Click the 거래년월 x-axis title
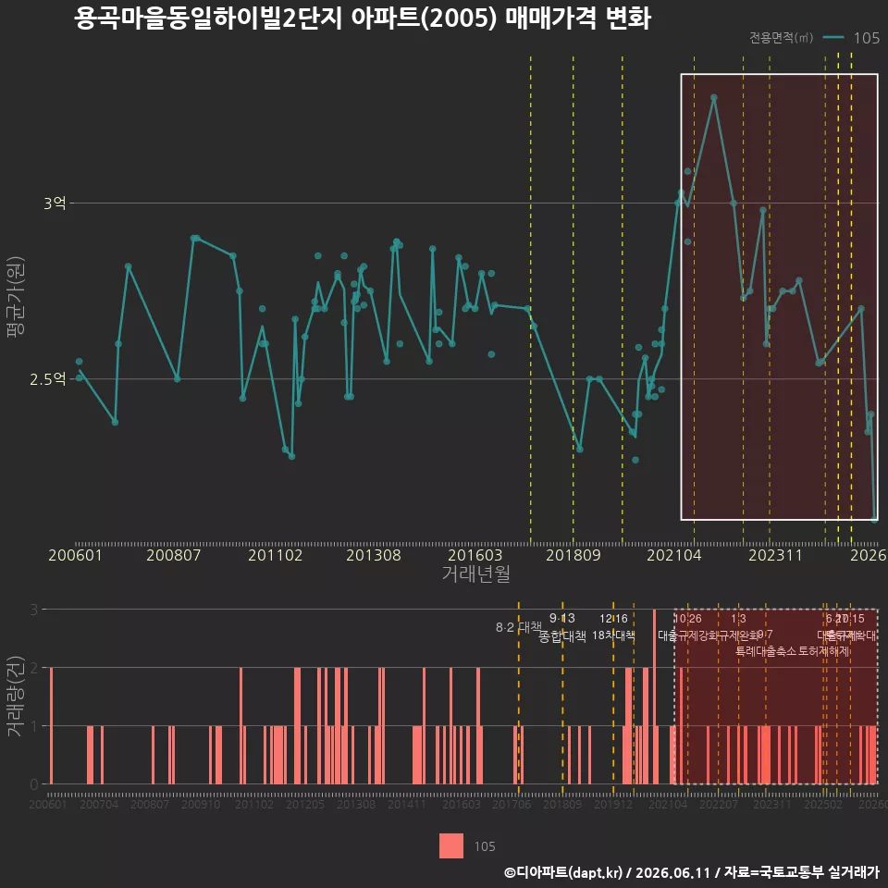This screenshot has height=888, width=888. [x=475, y=573]
